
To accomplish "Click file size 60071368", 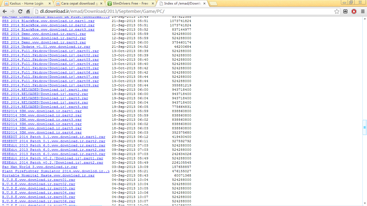I will pyautogui.click(x=183, y=175).
